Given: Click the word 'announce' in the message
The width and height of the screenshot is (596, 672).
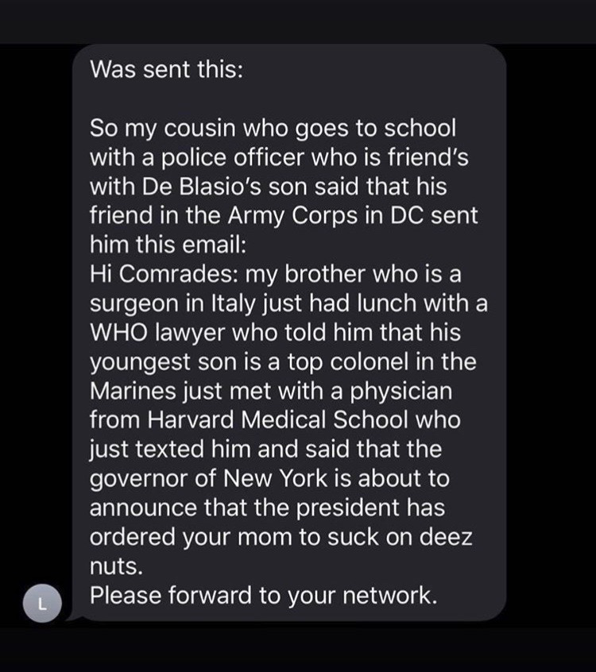Looking at the screenshot, I should pyautogui.click(x=144, y=508).
